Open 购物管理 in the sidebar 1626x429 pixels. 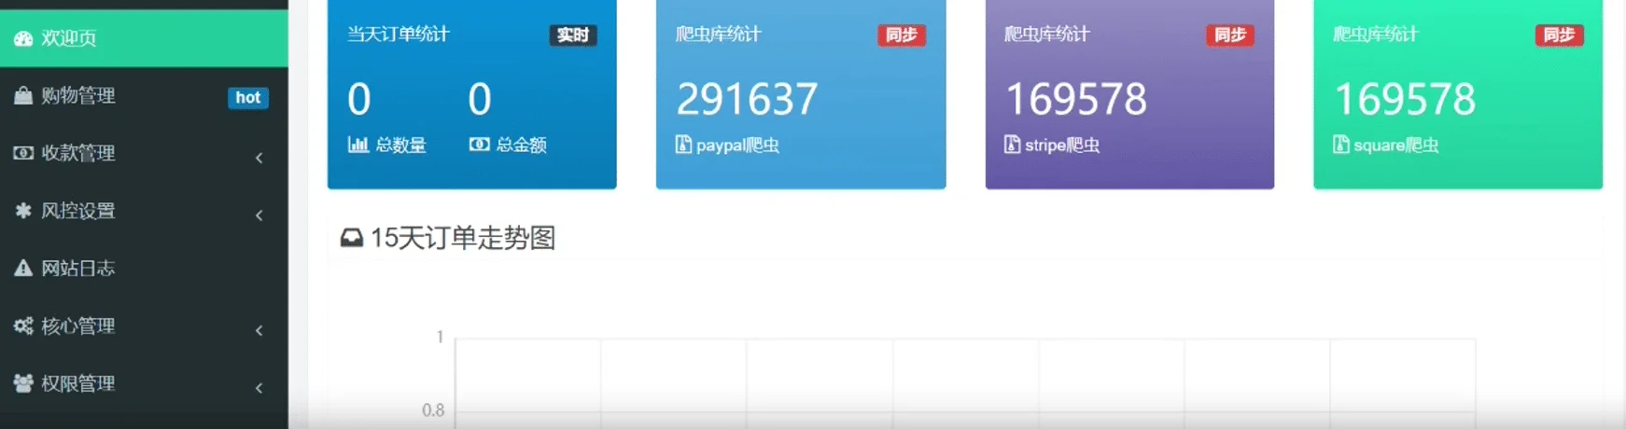(144, 96)
